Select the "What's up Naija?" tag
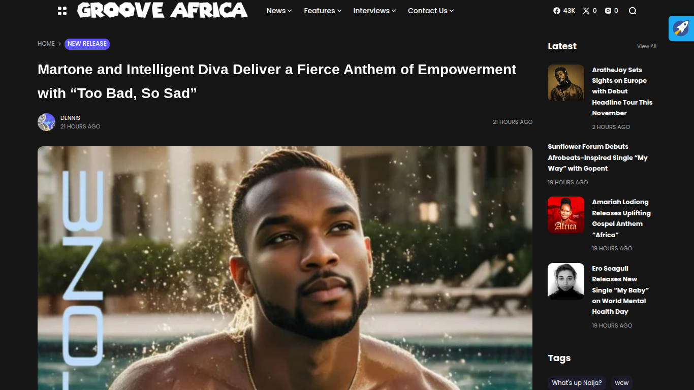The width and height of the screenshot is (694, 390). [577, 383]
